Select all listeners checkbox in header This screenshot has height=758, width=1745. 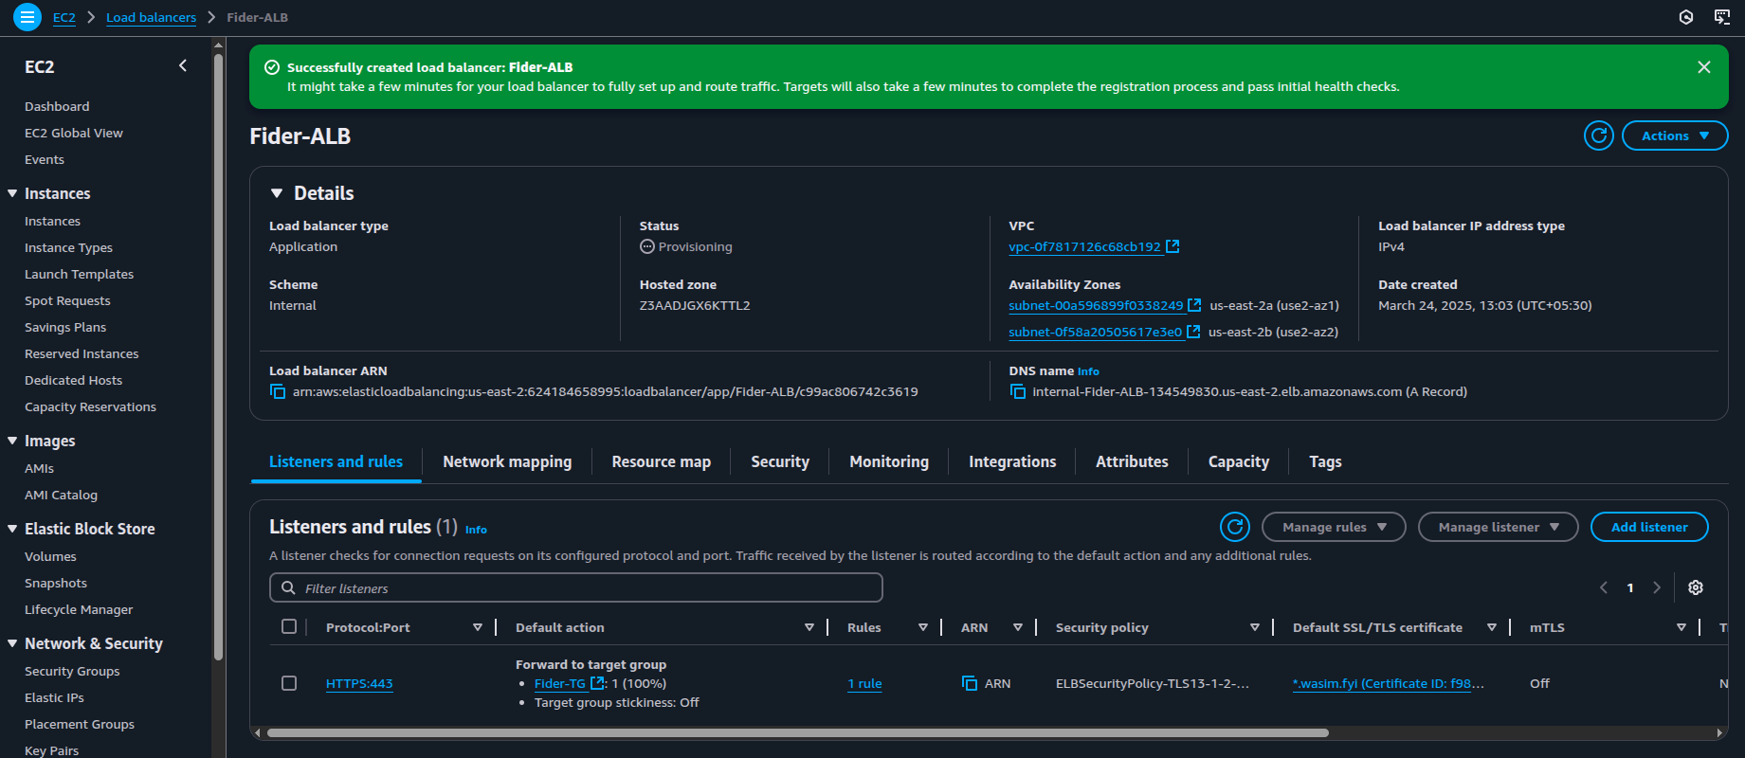tap(289, 626)
